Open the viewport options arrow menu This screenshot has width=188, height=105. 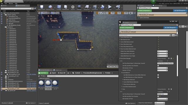pos(39,13)
